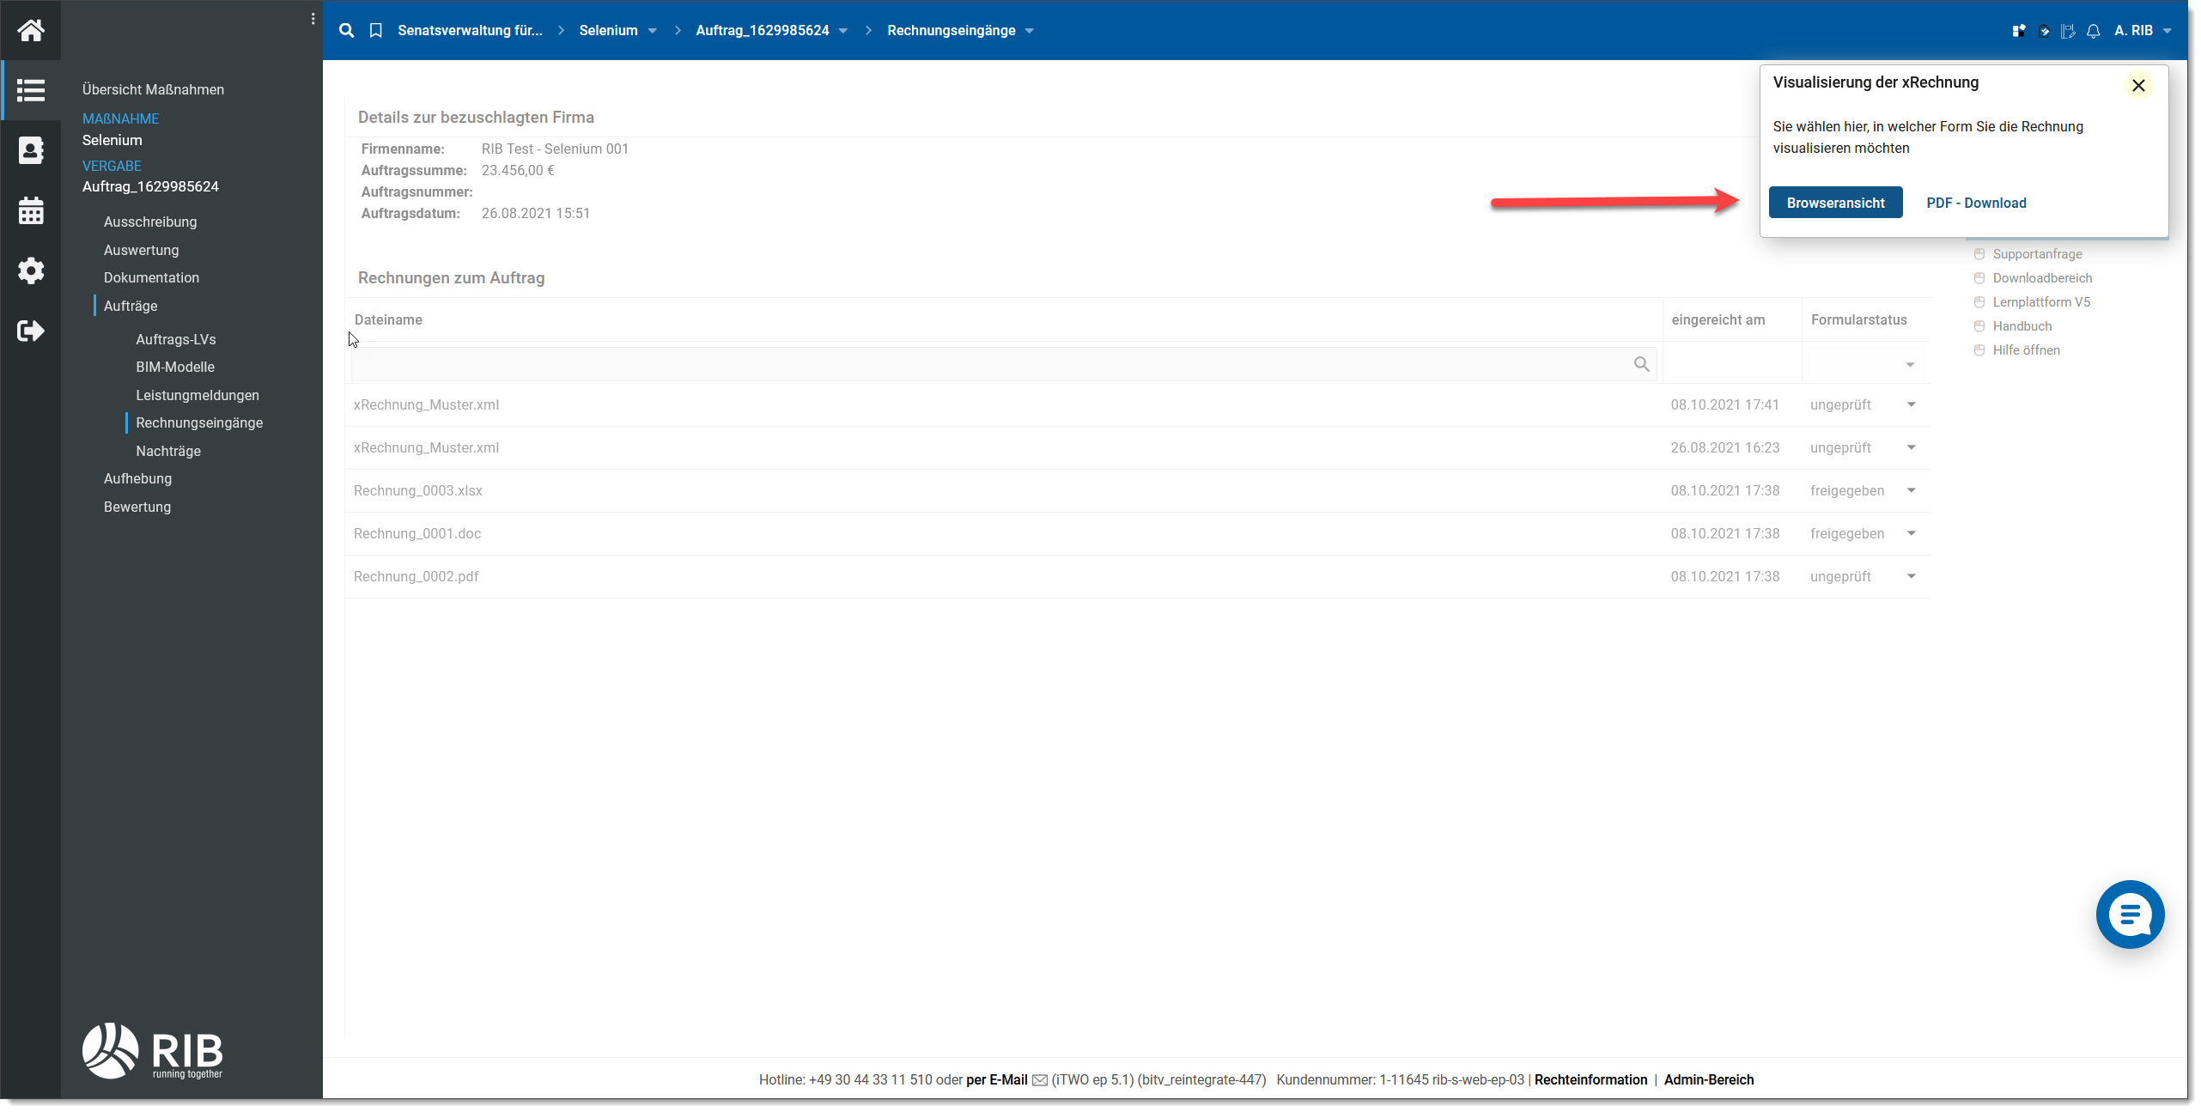Click Supportanfrage help link
The width and height of the screenshot is (2201, 1112).
pos(2037,254)
